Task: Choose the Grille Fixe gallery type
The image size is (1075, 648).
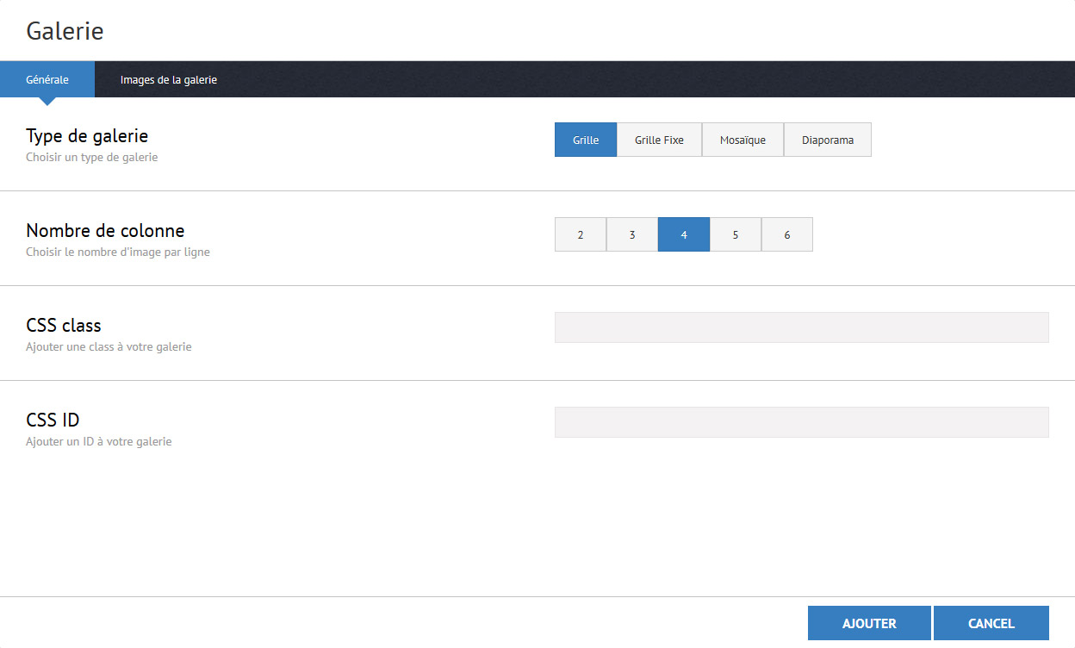Action: point(659,140)
